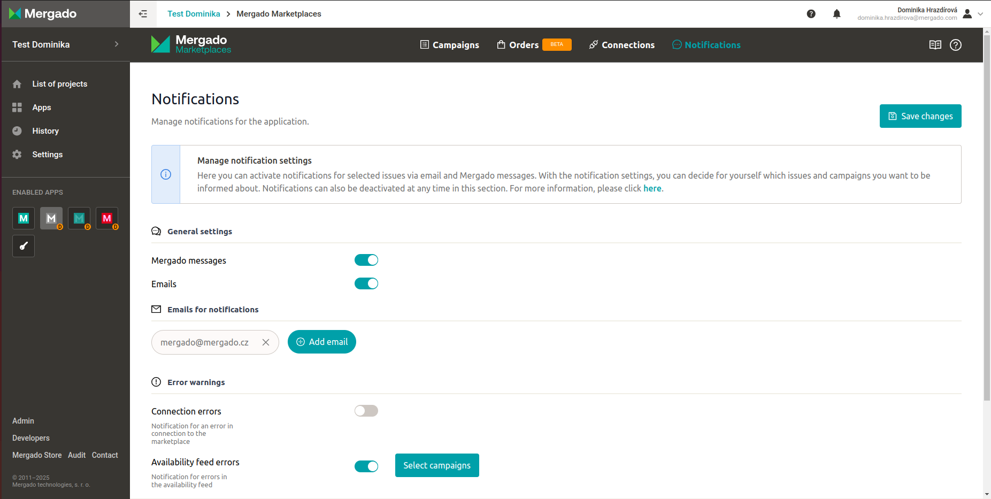Click the grid icon next to Apps
The width and height of the screenshot is (991, 499).
17,108
